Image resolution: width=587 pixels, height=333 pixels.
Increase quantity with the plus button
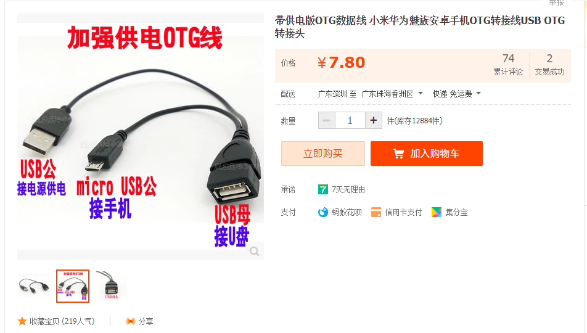click(x=373, y=121)
